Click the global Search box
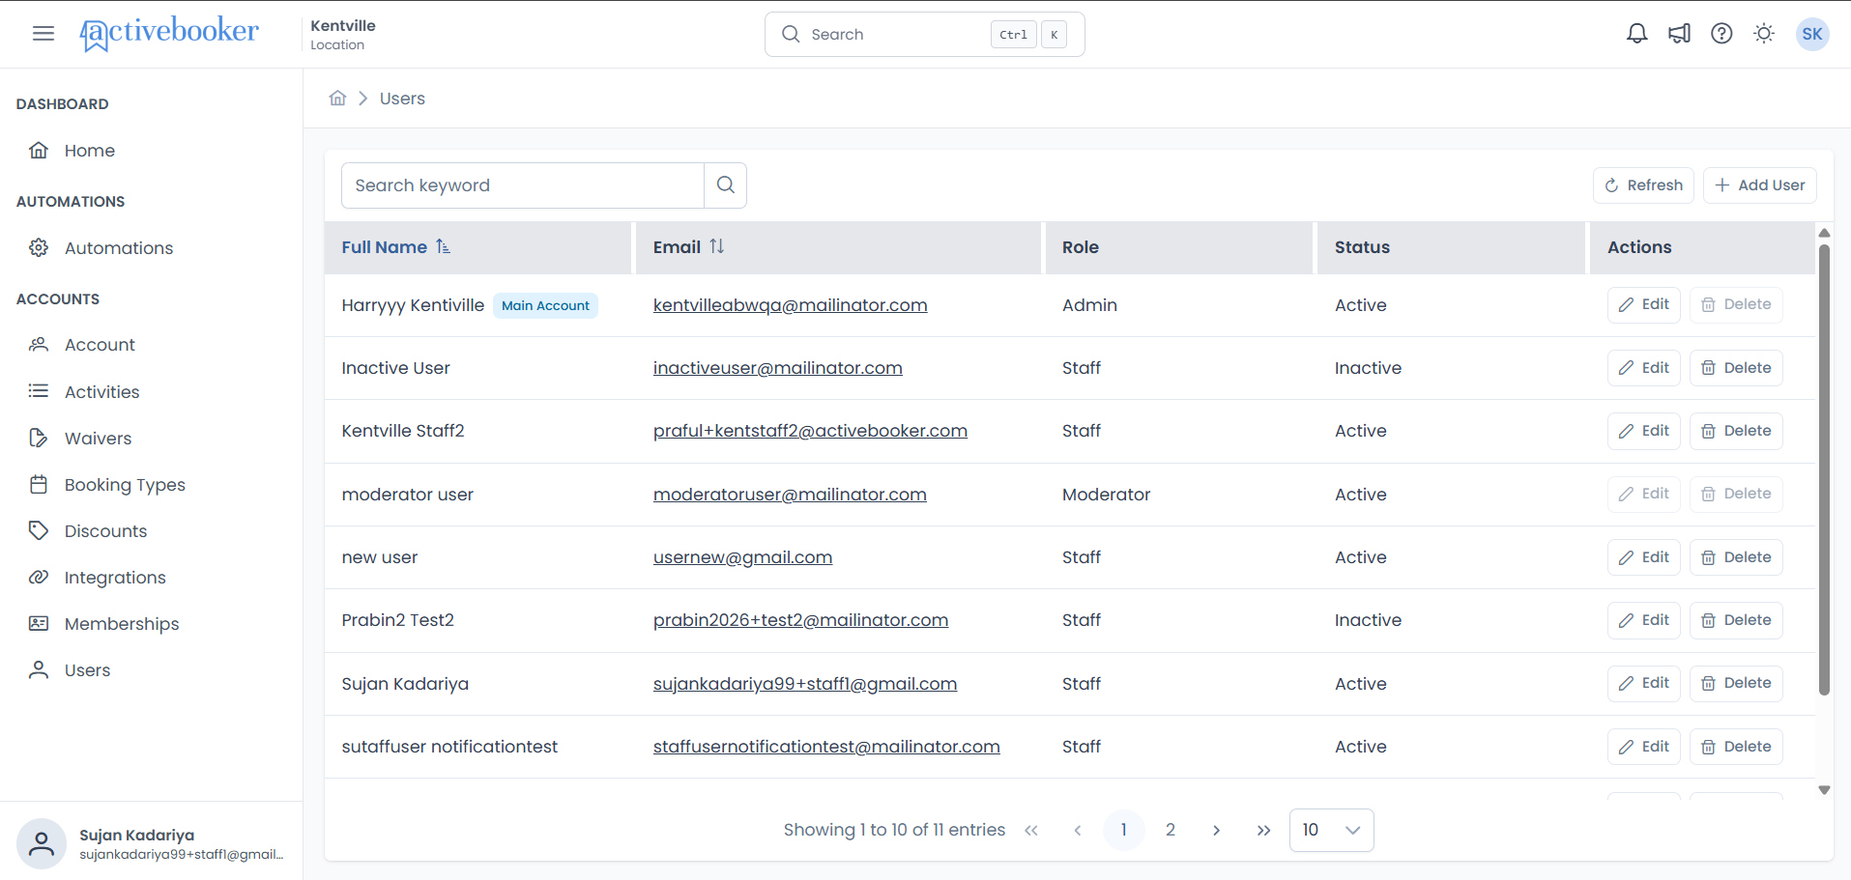The image size is (1851, 880). point(924,34)
